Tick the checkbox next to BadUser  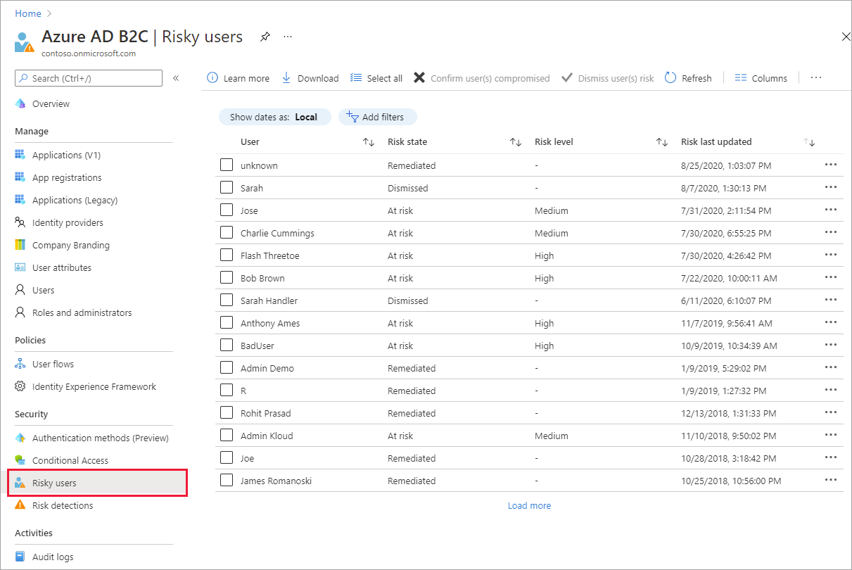point(227,346)
